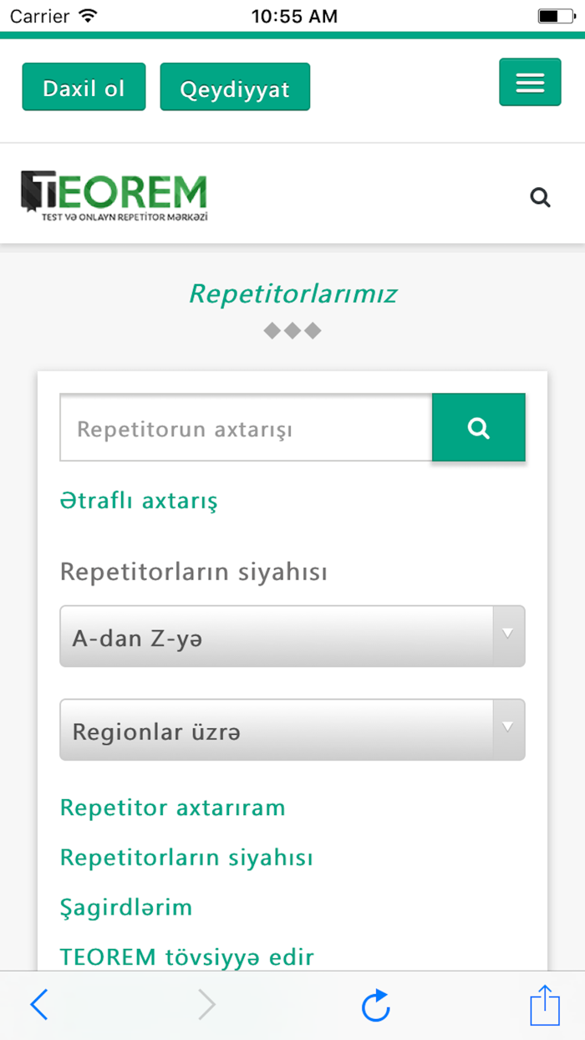This screenshot has width=585, height=1040.
Task: Reload the page using the refresh icon
Action: tap(375, 1006)
